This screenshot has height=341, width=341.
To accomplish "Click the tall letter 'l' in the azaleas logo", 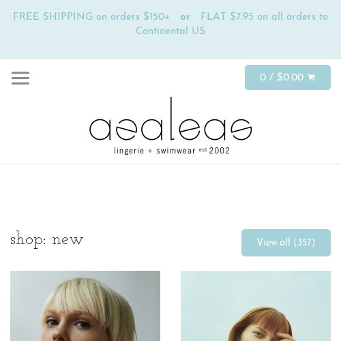I will [x=172, y=118].
